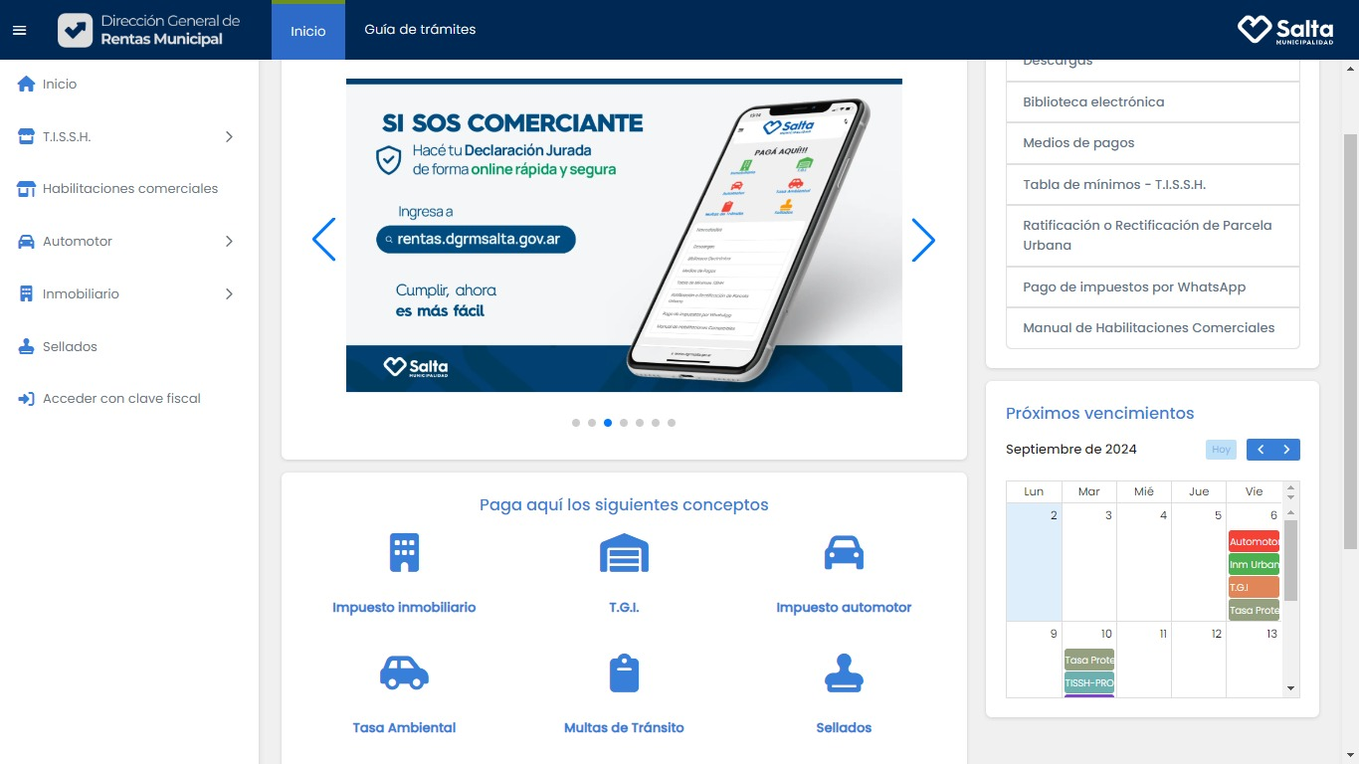Click the Sellados stamp icon in payments

point(844,673)
